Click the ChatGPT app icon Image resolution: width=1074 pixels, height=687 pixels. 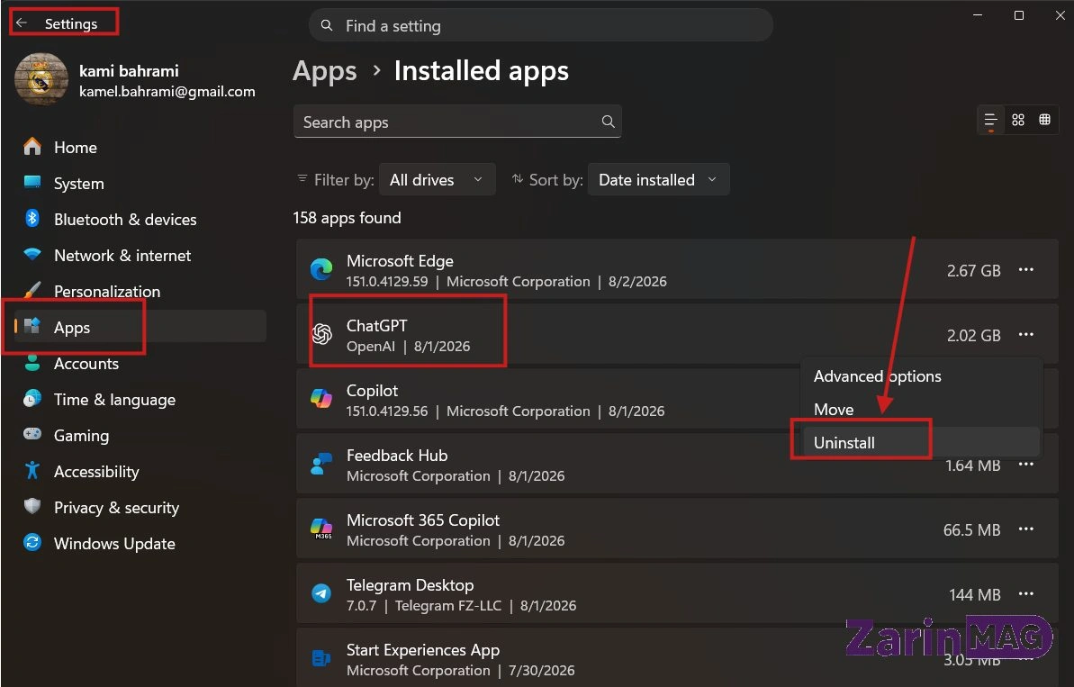pos(321,334)
